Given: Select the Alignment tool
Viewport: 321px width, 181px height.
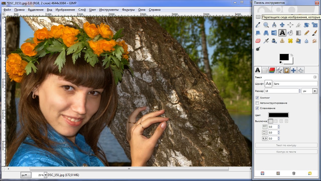Looking at the screenshot, I should tap(290, 25).
